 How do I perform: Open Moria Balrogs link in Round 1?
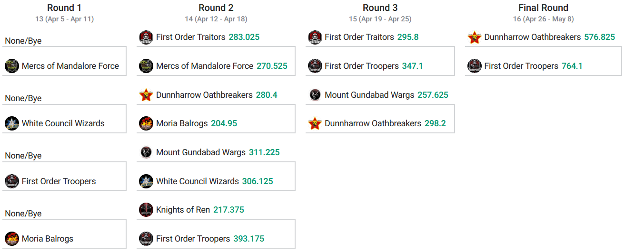48,239
